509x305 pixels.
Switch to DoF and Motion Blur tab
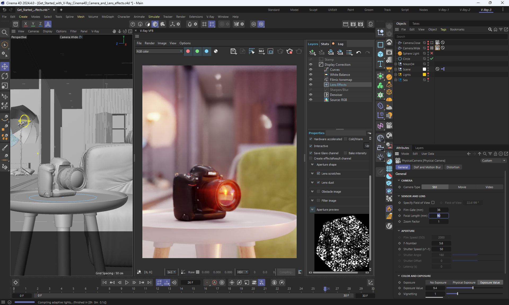tap(427, 167)
